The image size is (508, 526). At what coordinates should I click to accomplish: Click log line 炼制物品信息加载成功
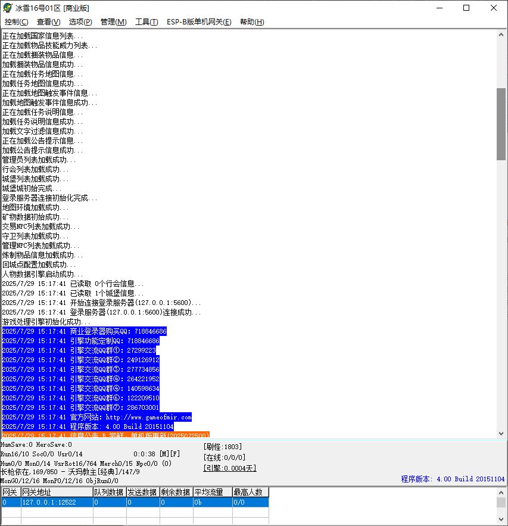[x=42, y=256]
